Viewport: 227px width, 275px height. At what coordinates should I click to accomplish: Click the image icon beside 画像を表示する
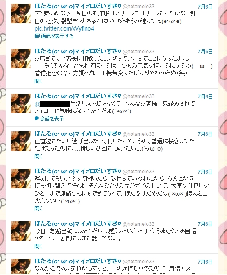coord(37,36)
